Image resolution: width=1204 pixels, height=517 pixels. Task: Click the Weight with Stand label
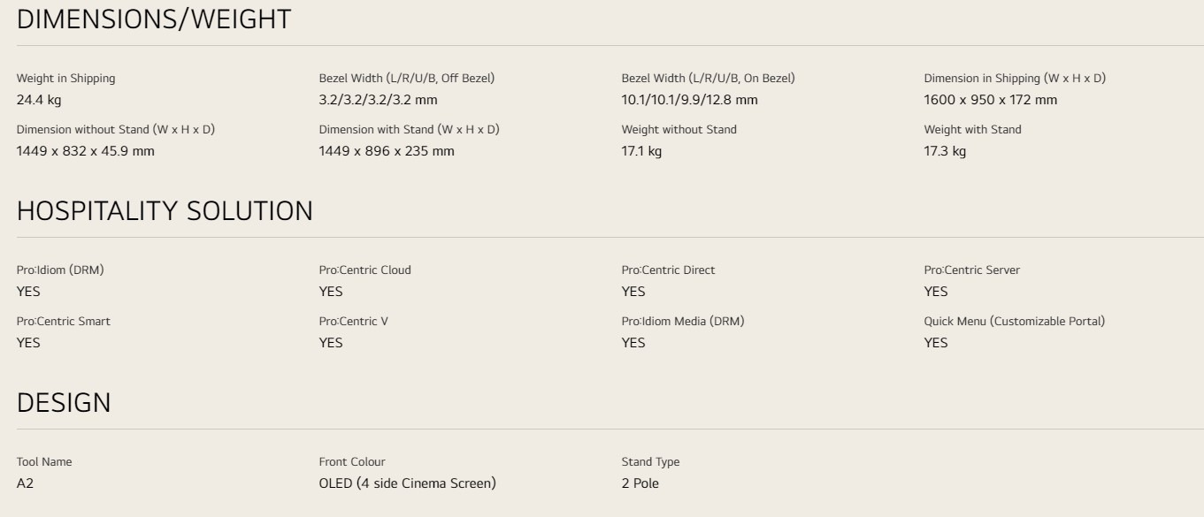(973, 129)
